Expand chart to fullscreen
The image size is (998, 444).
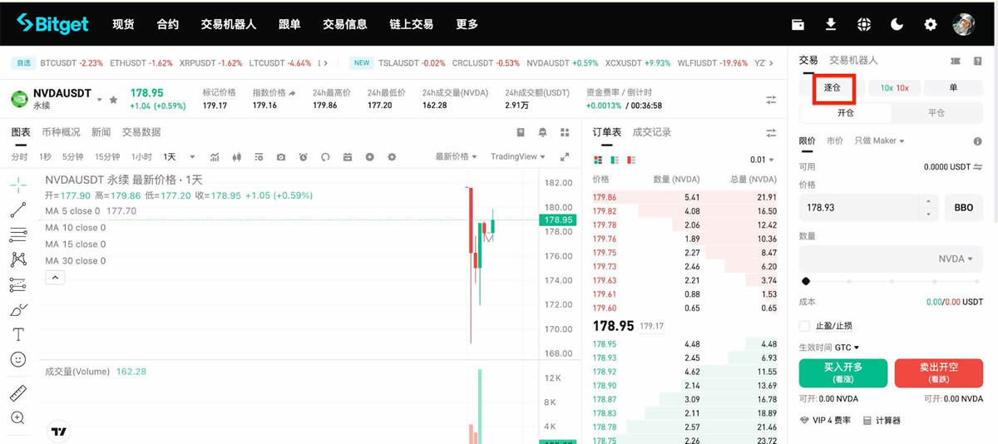[565, 157]
